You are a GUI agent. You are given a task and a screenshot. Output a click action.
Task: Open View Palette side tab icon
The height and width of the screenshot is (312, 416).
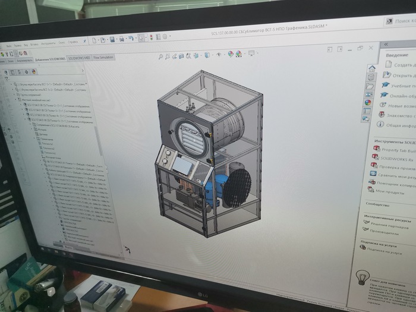point(369,94)
